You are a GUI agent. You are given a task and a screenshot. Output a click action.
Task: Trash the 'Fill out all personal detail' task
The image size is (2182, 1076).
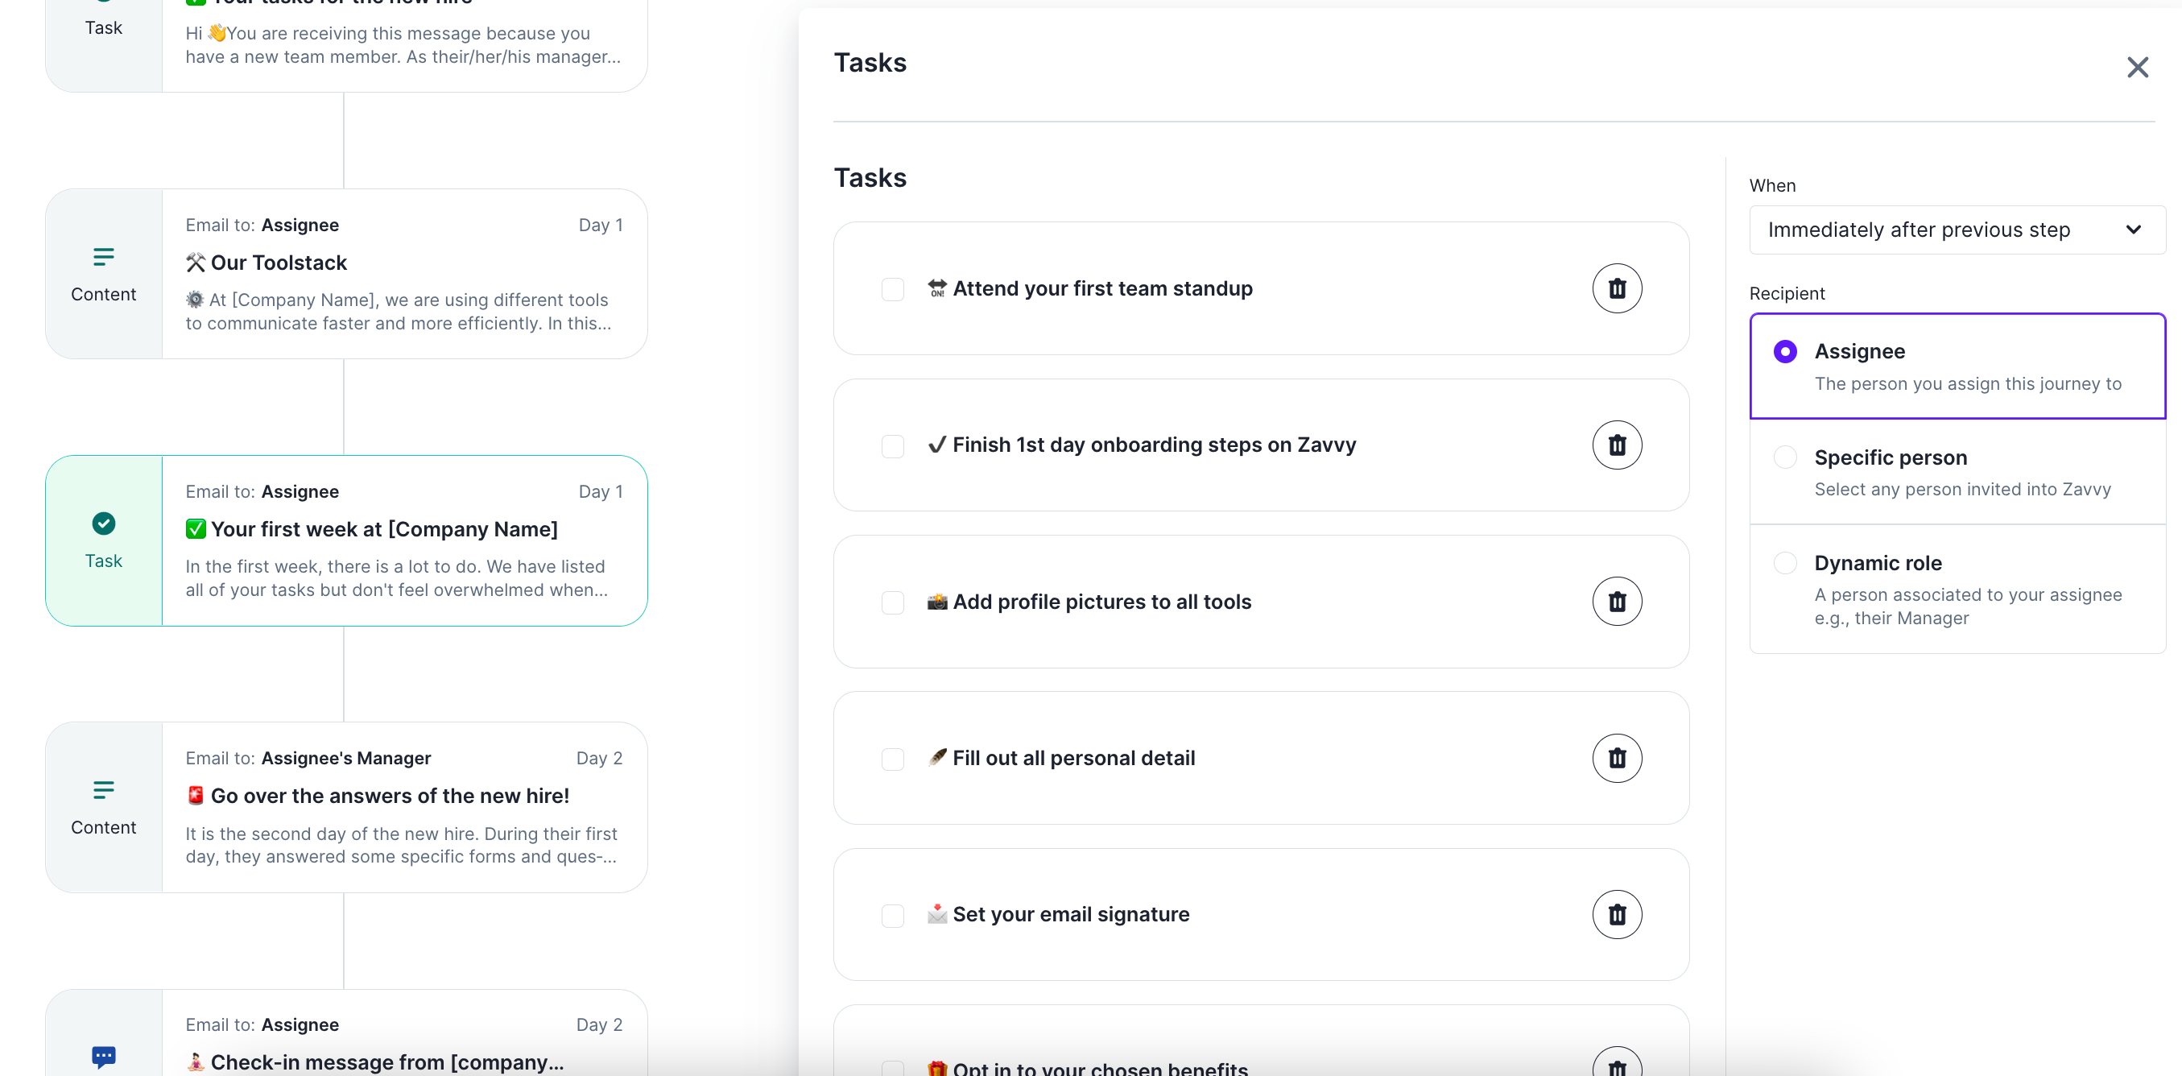[1616, 759]
